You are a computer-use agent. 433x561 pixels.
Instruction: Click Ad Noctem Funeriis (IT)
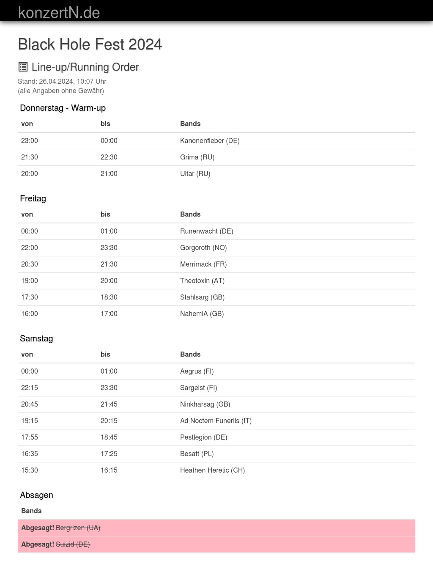click(216, 421)
